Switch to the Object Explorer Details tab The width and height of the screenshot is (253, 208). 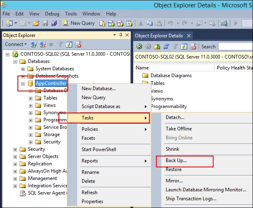pos(159,36)
